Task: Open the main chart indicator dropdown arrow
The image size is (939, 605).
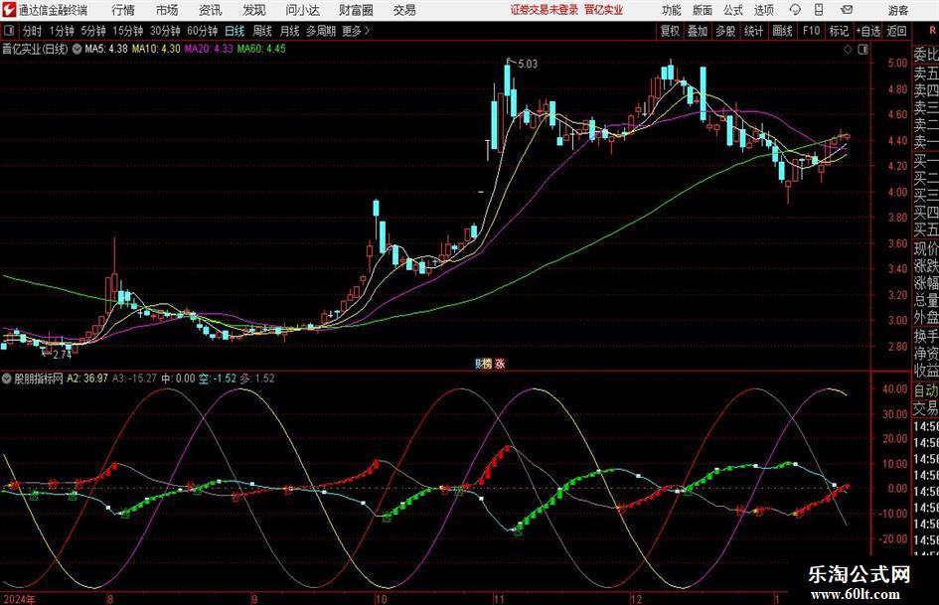Action: click(77, 49)
